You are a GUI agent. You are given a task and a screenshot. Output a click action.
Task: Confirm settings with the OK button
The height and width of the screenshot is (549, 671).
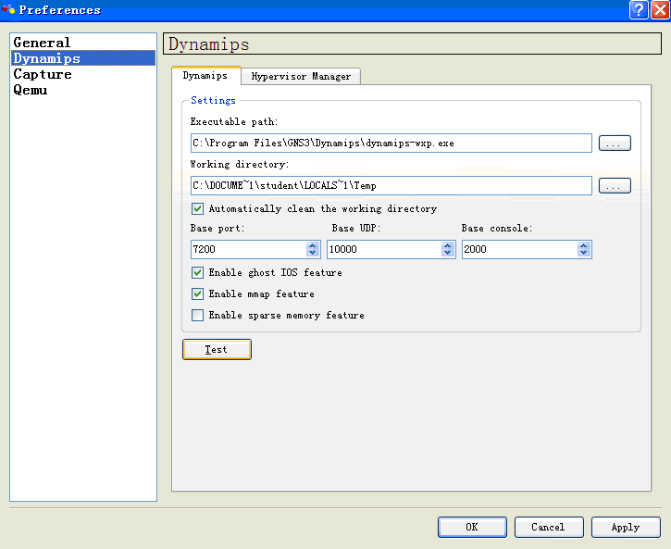(472, 527)
